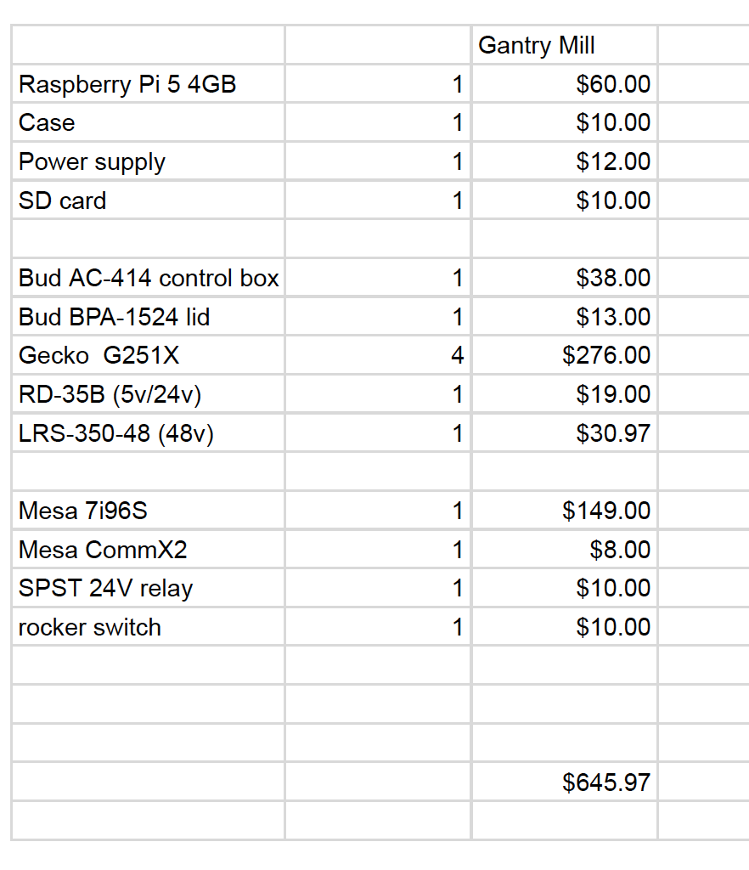Viewport: 749px width, 870px height.
Task: Select the Power supply cell
Action: (x=149, y=161)
